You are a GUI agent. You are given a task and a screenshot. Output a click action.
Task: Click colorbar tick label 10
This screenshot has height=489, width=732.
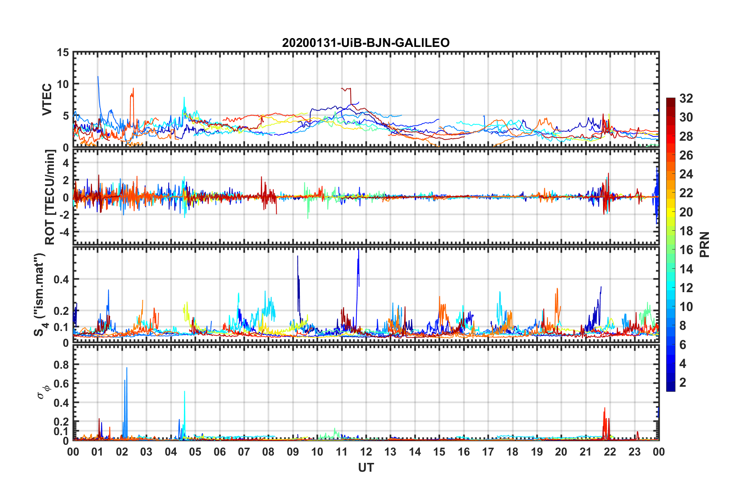[686, 306]
